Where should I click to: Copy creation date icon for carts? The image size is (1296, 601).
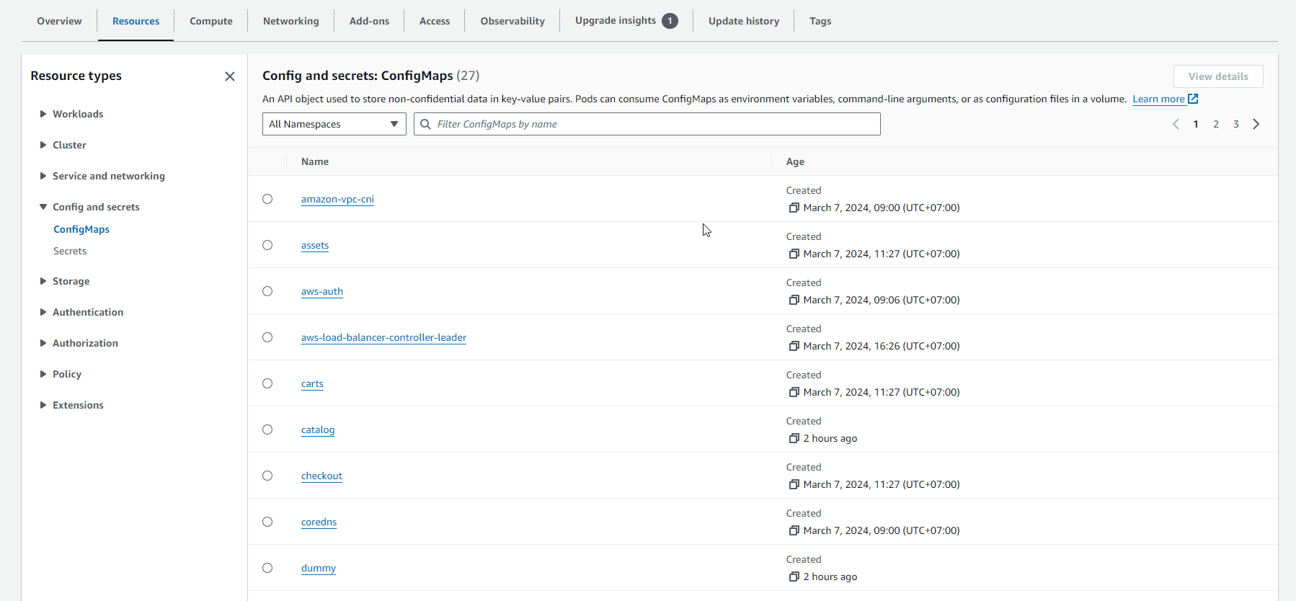tap(794, 392)
